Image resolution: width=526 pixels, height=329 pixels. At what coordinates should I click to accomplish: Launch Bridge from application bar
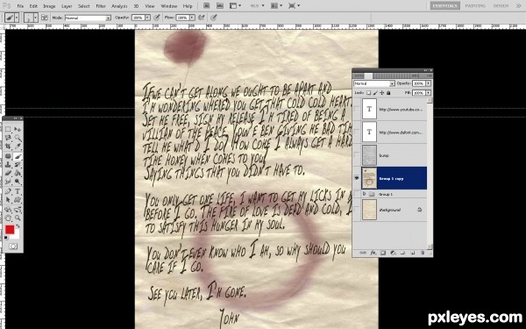pos(206,6)
